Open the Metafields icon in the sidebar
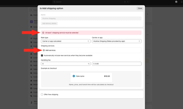This screenshot has width=183, height=109. tap(31, 85)
